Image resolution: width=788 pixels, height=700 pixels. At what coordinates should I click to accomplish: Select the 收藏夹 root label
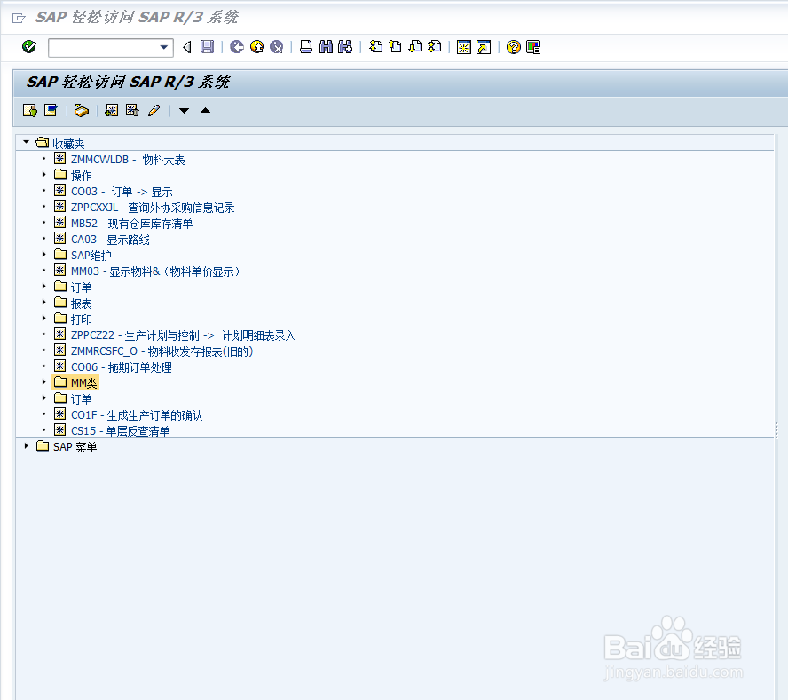point(68,144)
